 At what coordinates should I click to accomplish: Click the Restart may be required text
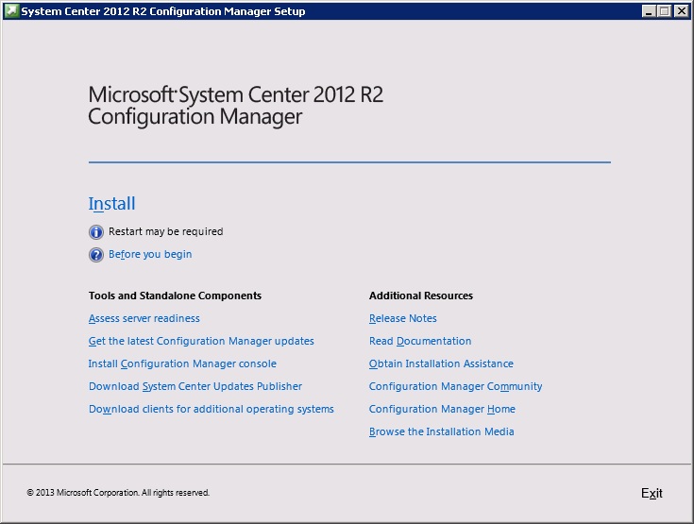click(x=166, y=232)
